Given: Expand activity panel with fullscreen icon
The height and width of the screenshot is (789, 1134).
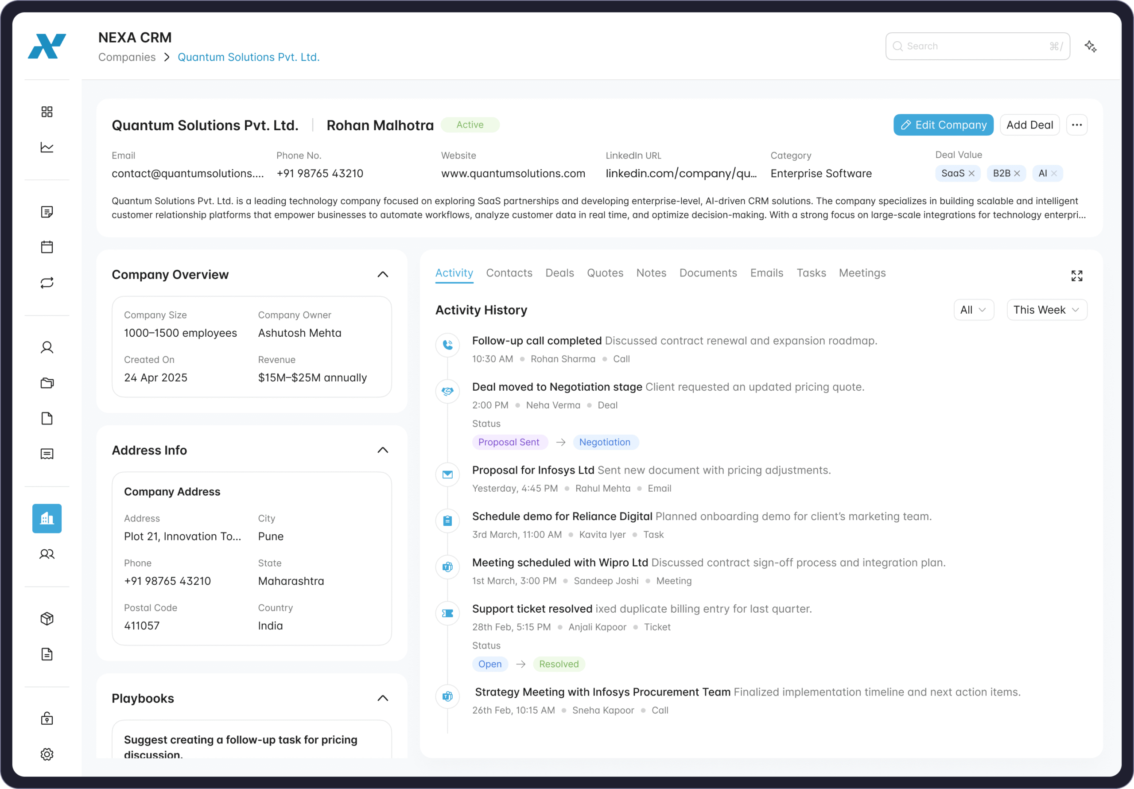Looking at the screenshot, I should [x=1077, y=276].
